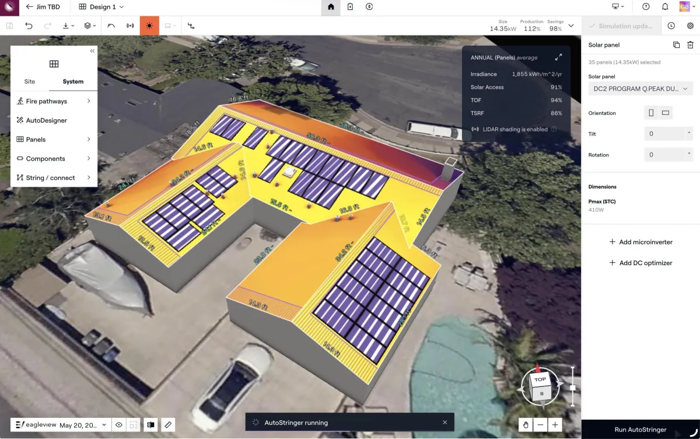Image resolution: width=700 pixels, height=439 pixels.
Task: Toggle the map compare view icon
Action: pos(150,425)
